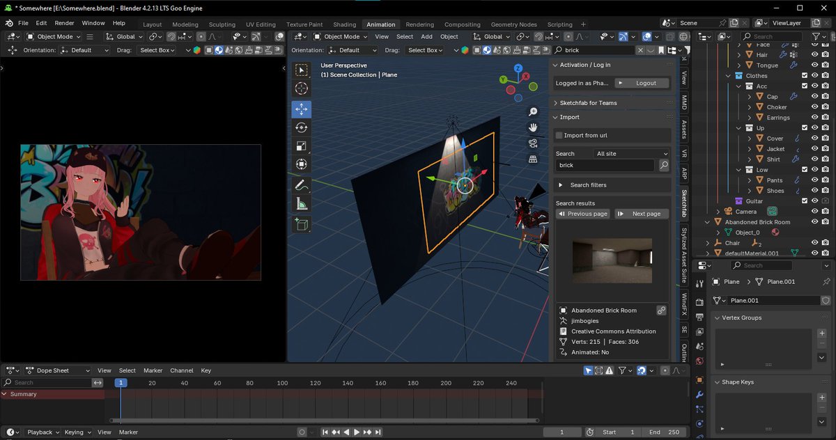The image size is (836, 440).
Task: Play the animation in reverse
Action: (346, 432)
